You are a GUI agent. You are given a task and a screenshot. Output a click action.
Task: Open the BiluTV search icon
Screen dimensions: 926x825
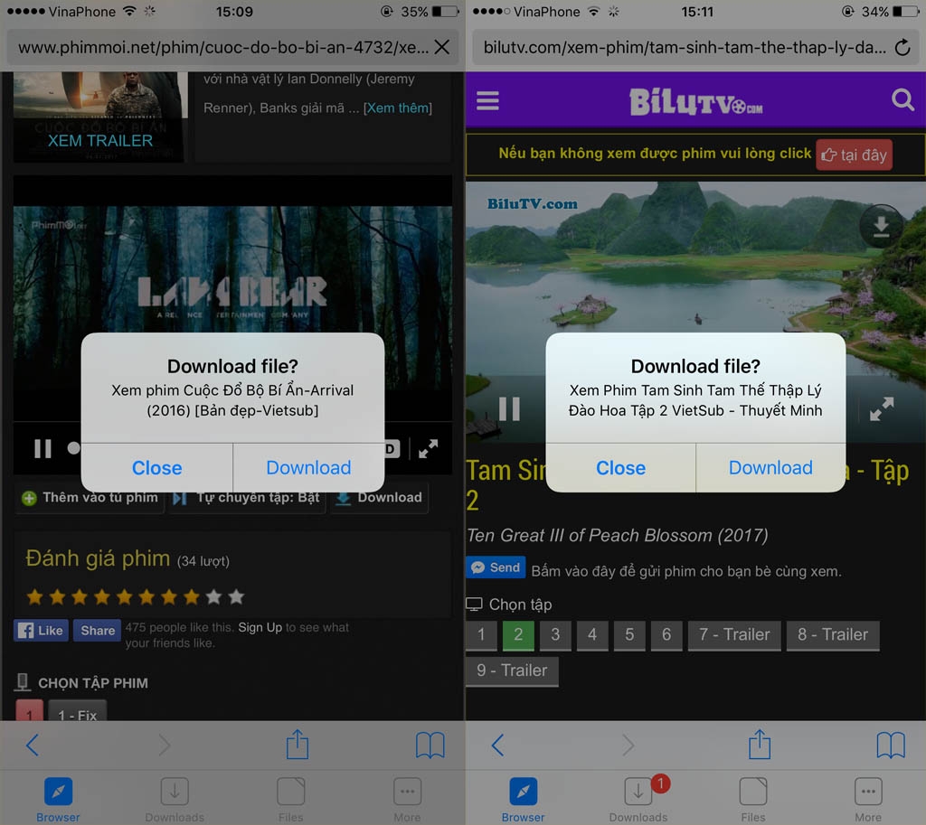coord(902,99)
